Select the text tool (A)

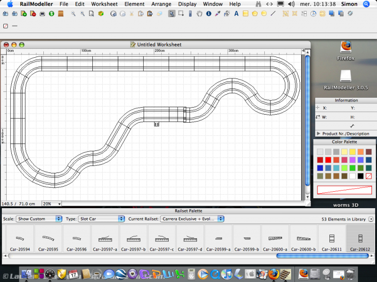[x=236, y=14]
